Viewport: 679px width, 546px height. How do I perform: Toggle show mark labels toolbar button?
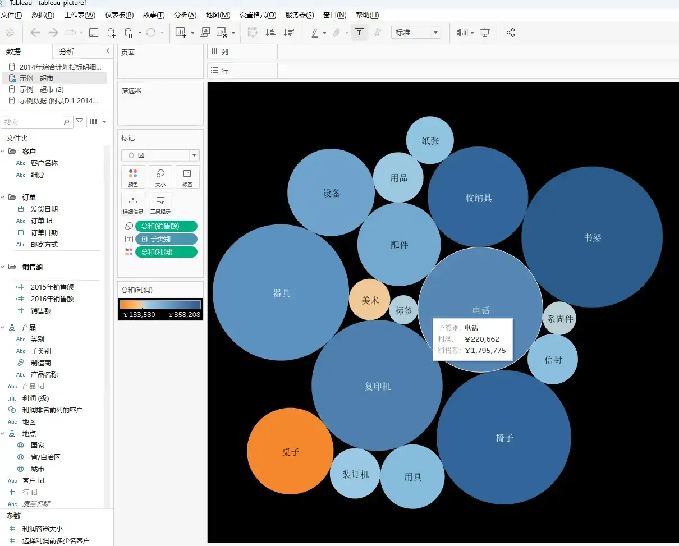pos(360,33)
